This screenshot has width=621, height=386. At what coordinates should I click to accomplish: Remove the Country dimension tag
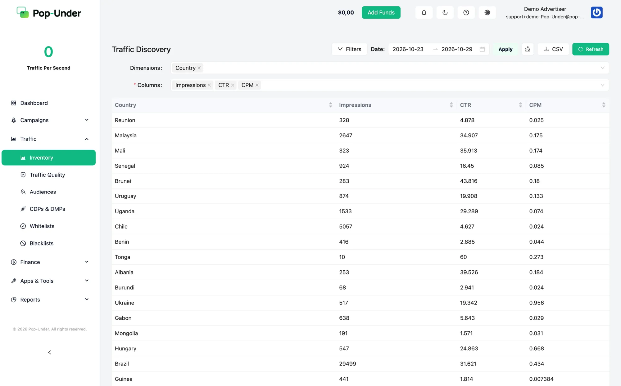[199, 68]
